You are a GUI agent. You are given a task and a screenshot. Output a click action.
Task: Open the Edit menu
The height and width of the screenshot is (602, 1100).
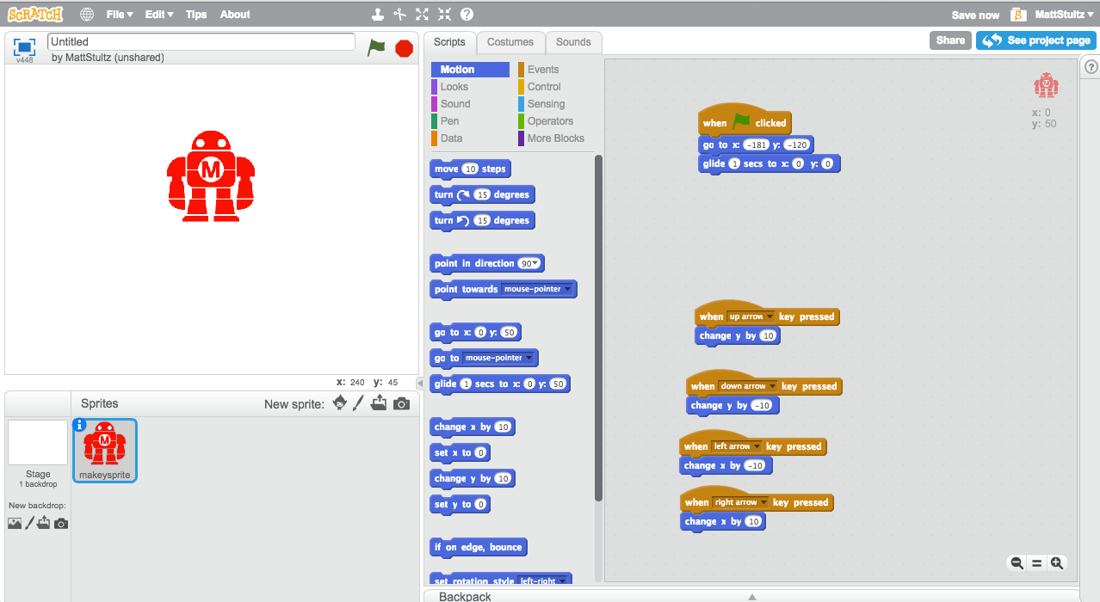coord(159,15)
